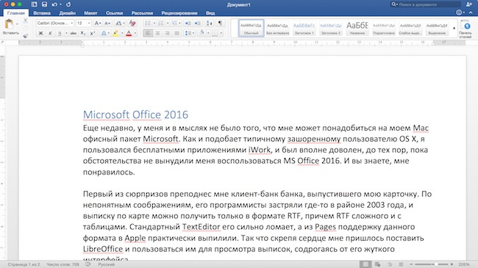Viewport: 478px width, 268px height.
Task: Center align text
Action: click(157, 33)
